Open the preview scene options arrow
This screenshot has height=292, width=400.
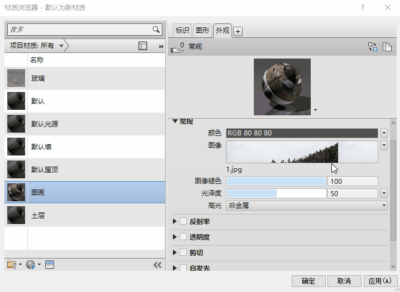click(x=315, y=110)
